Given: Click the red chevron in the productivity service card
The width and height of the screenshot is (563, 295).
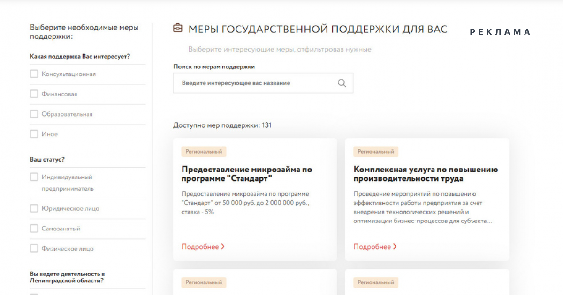Looking at the screenshot, I should [395, 247].
